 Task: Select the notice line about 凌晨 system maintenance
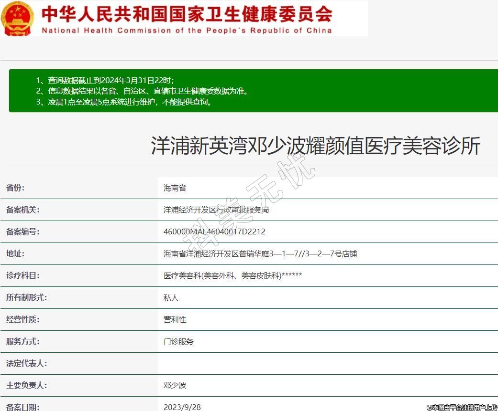124,102
